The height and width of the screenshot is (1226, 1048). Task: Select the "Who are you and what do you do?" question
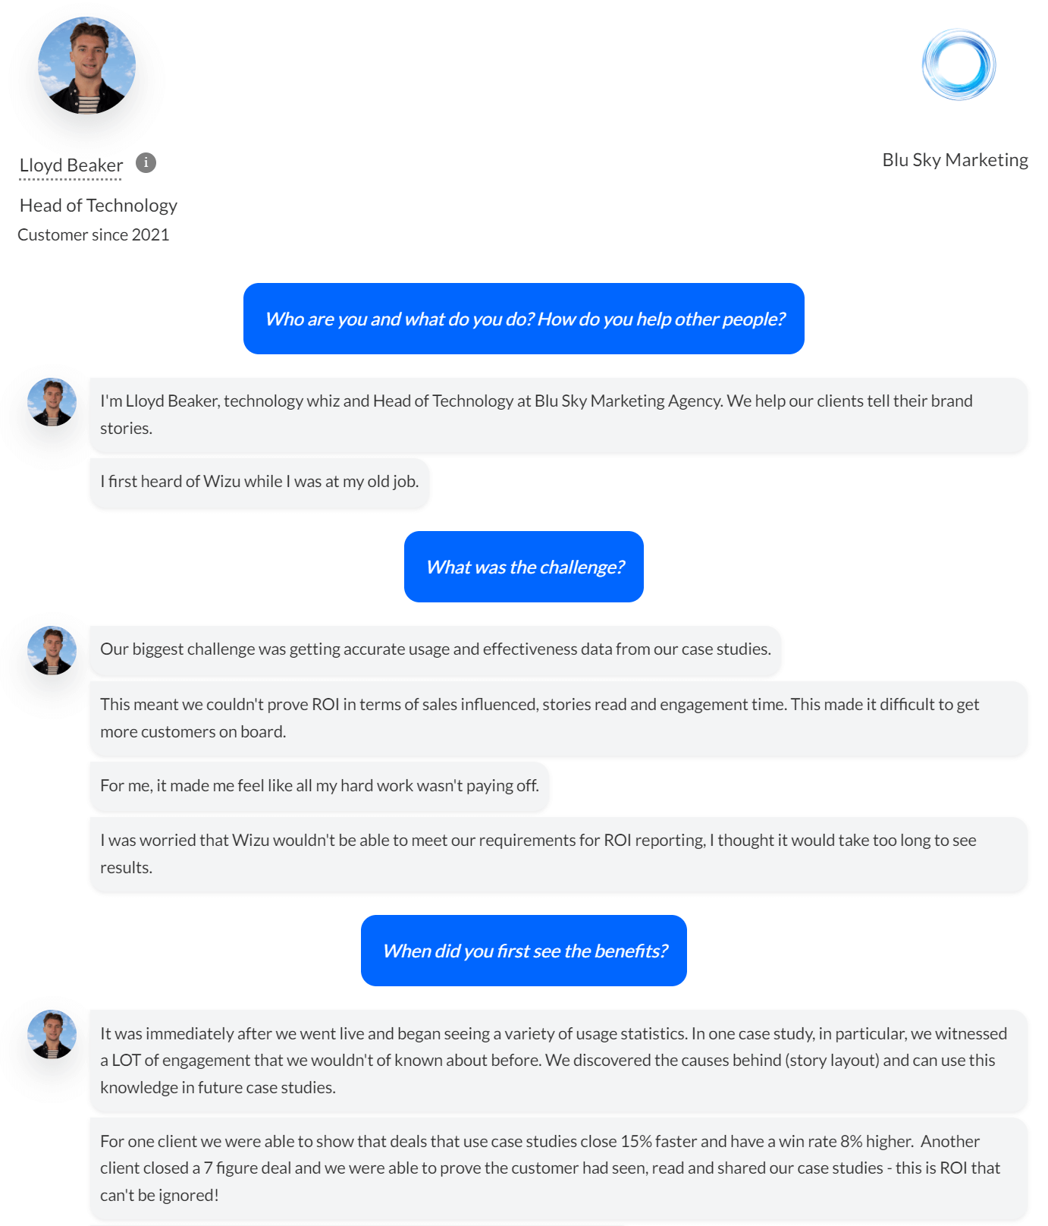coord(523,319)
